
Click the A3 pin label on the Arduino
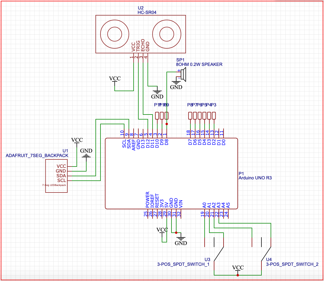coord(219,205)
